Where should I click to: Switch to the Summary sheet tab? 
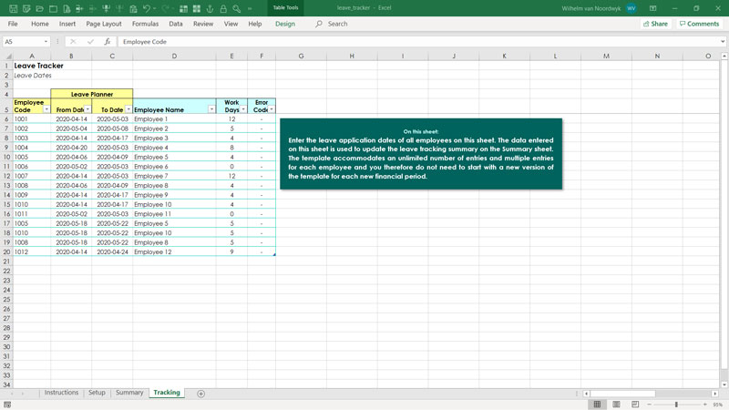pyautogui.click(x=129, y=393)
